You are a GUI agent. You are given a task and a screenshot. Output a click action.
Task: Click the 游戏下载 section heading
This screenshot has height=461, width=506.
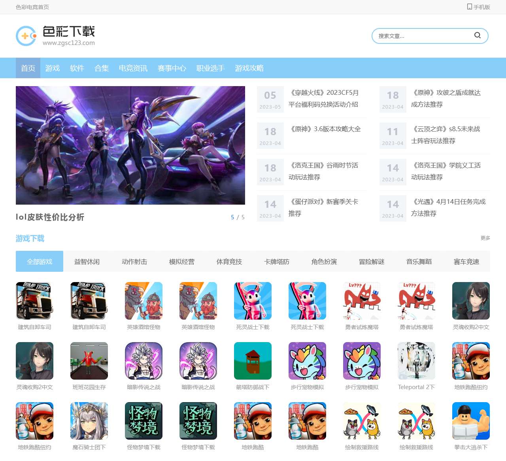coord(30,238)
